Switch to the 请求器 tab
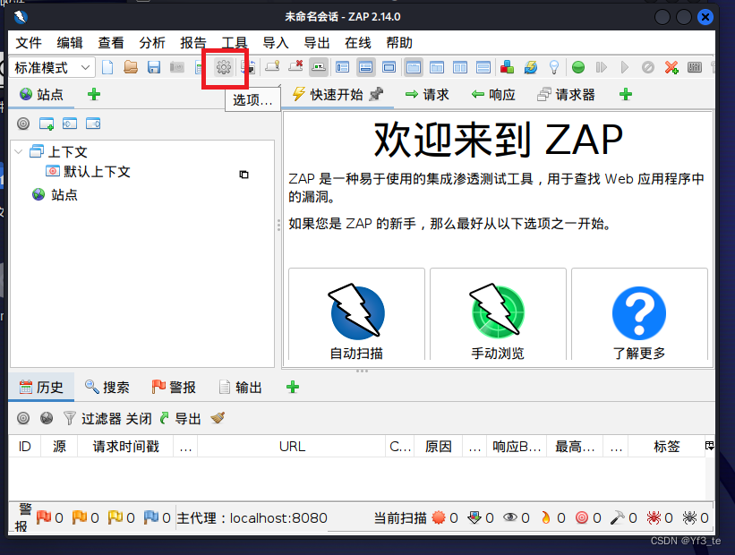Image resolution: width=735 pixels, height=555 pixels. pyautogui.click(x=567, y=95)
